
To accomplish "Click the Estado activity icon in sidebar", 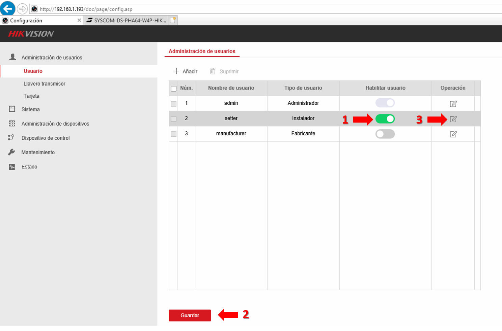I will pyautogui.click(x=12, y=167).
